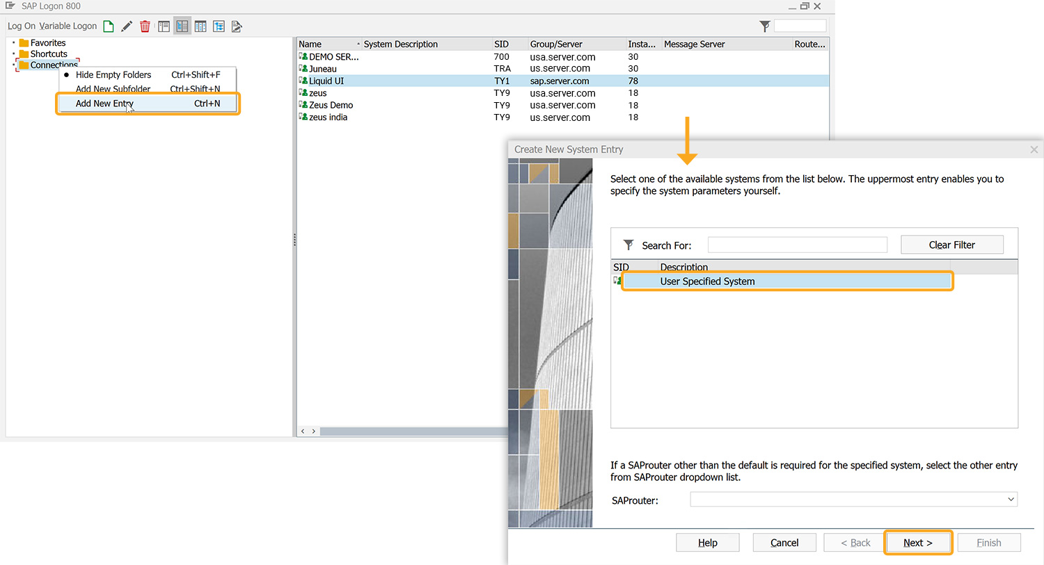Click the Cancel button in the dialog
This screenshot has height=565, width=1044.
coord(784,543)
